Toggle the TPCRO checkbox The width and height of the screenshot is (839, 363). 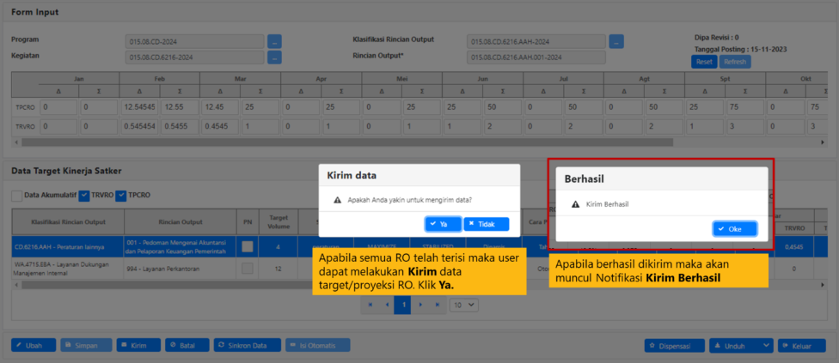(121, 196)
